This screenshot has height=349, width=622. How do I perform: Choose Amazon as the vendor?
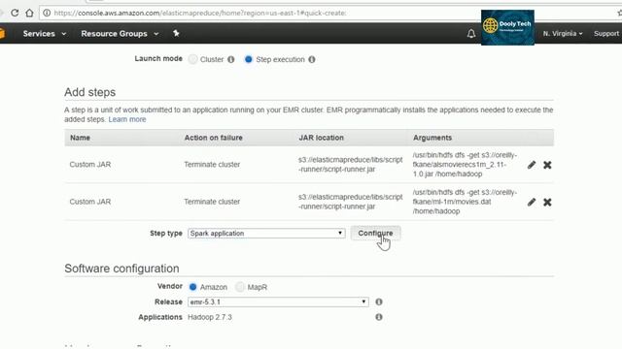192,287
